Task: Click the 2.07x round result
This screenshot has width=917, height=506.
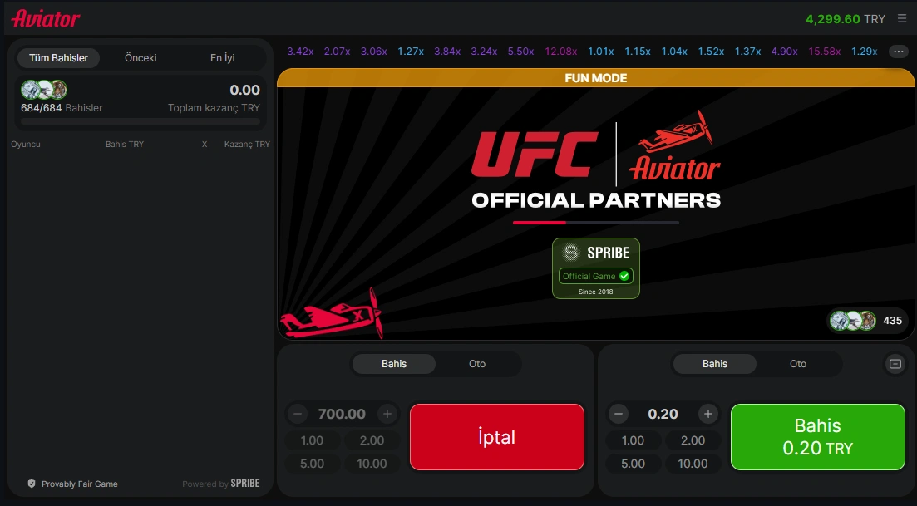Action: 337,52
